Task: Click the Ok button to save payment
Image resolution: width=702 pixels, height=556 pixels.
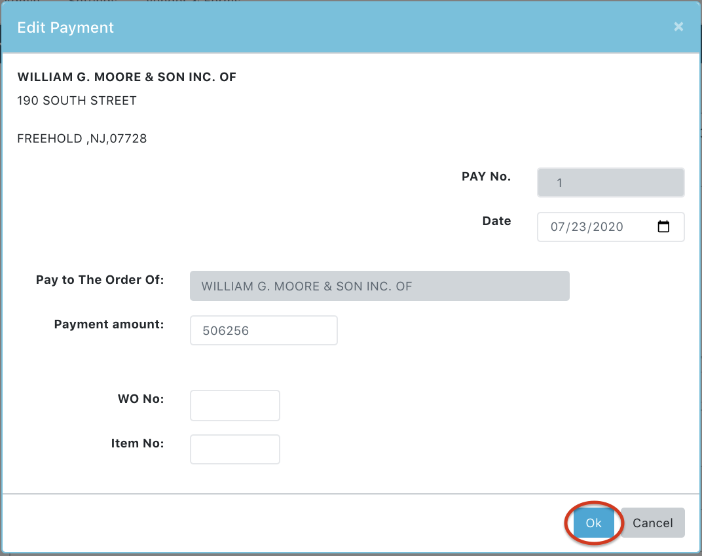Action: (594, 523)
